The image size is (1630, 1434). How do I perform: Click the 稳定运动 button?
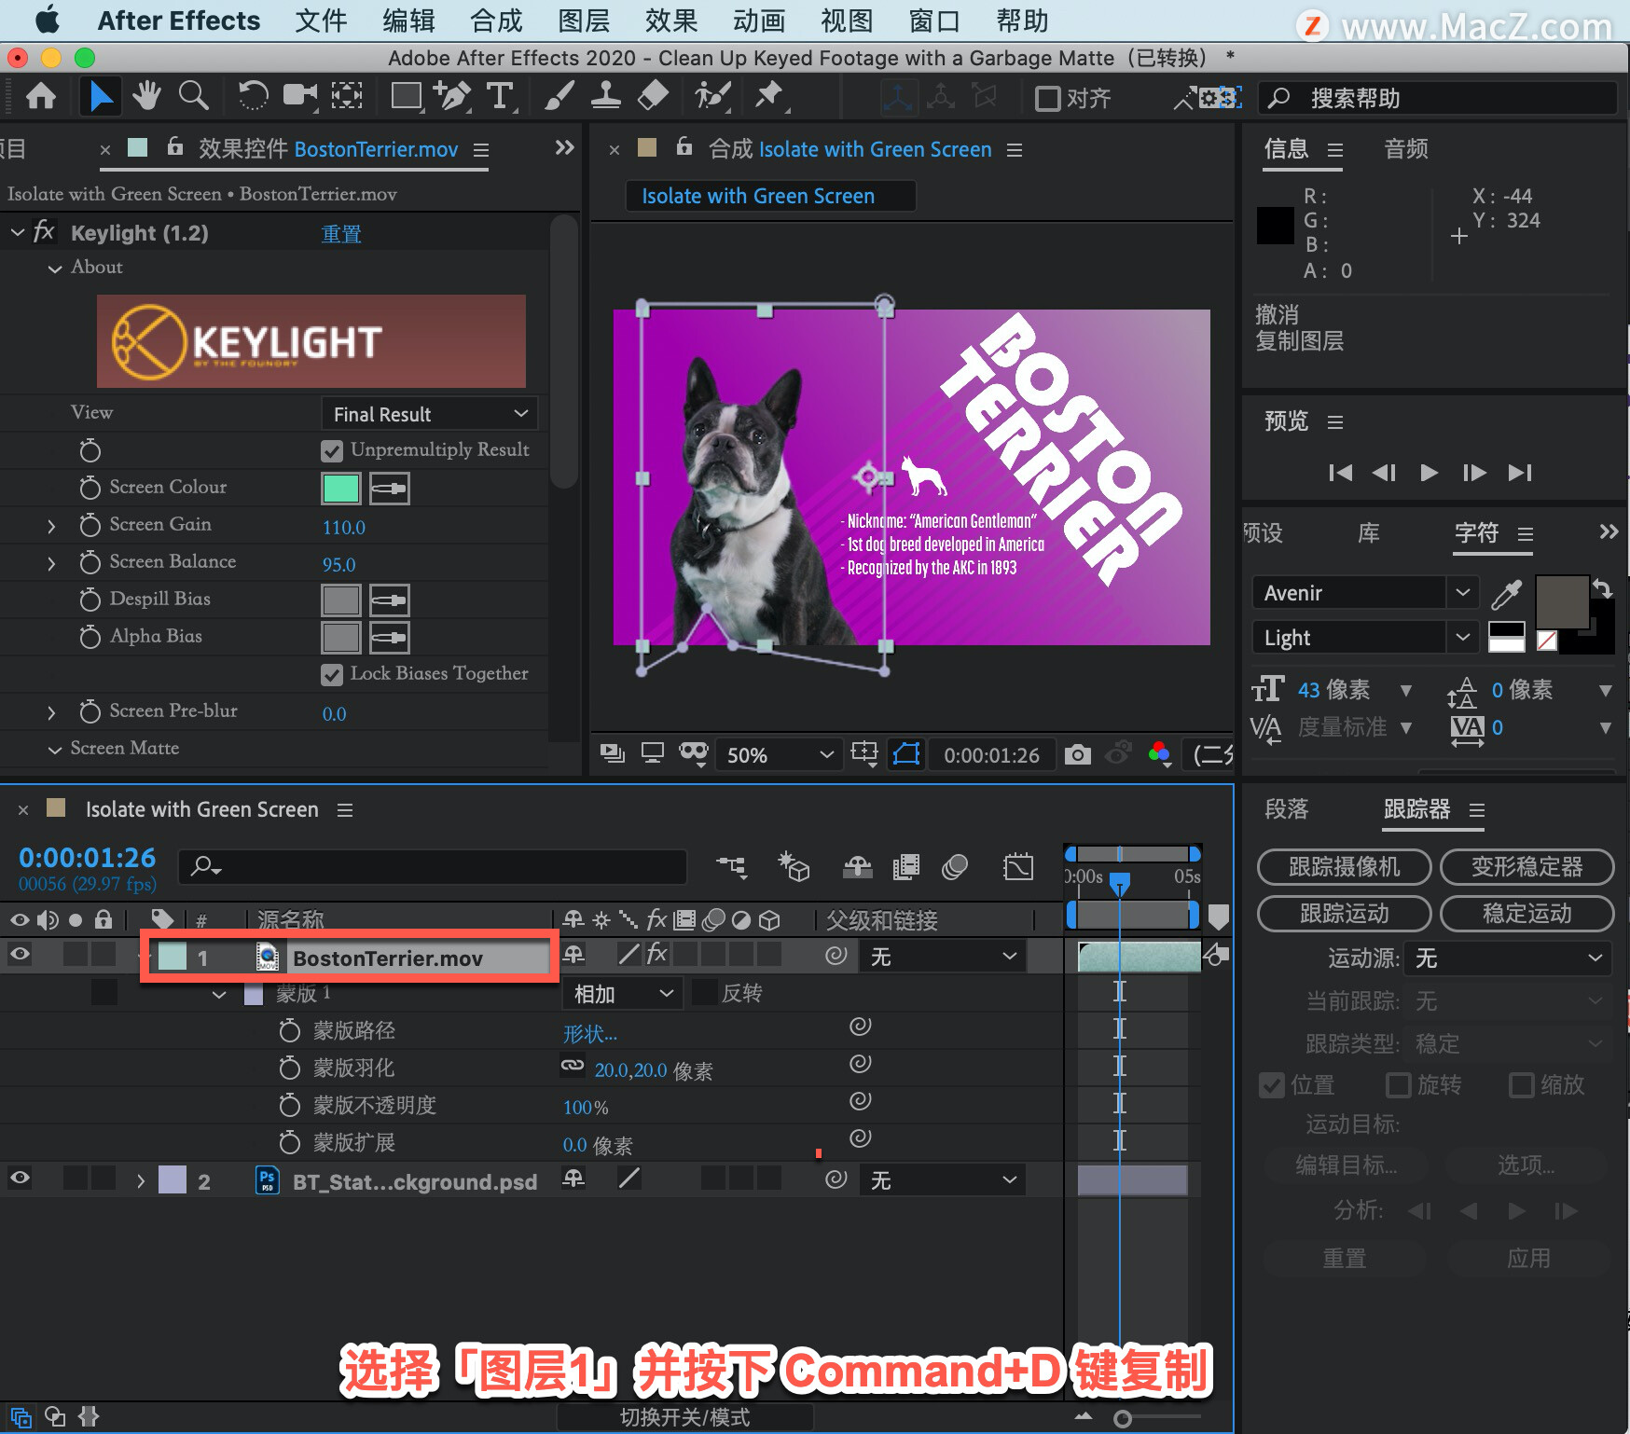(x=1526, y=914)
